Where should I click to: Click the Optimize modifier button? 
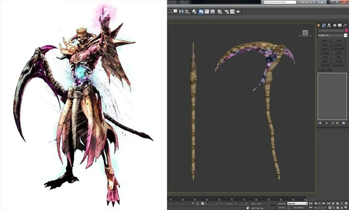325,49
